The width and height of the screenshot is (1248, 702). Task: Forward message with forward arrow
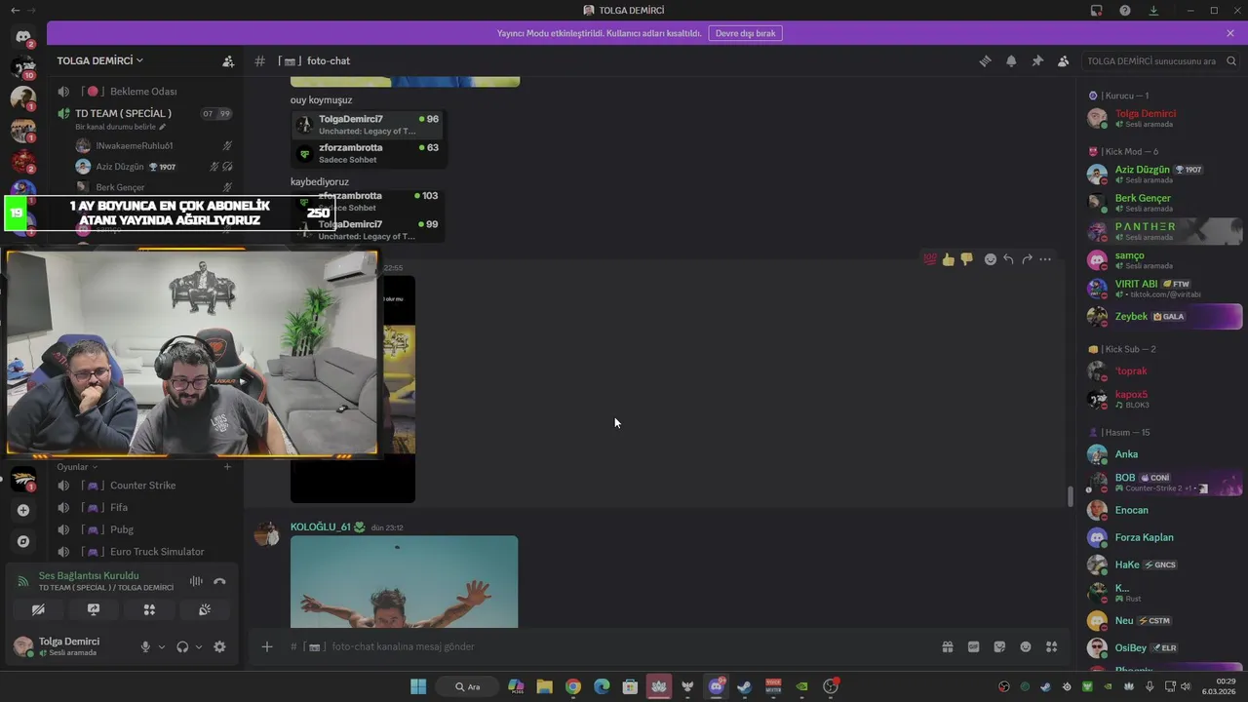(x=1027, y=259)
